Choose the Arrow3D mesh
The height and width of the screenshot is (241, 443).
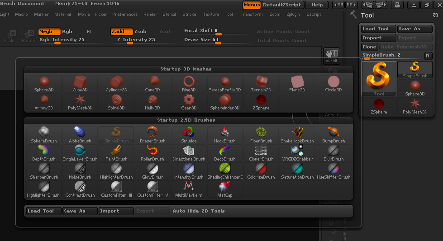[x=44, y=102]
